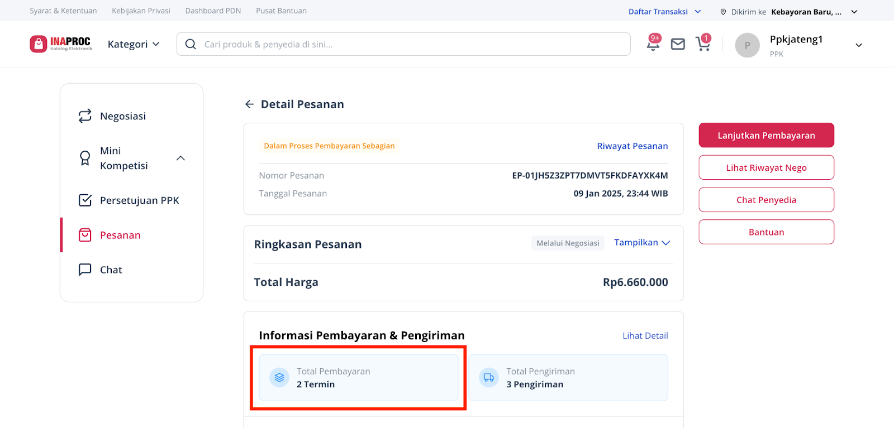Image resolution: width=894 pixels, height=428 pixels.
Task: Click the total price Rp6.660.000
Action: [x=635, y=282]
